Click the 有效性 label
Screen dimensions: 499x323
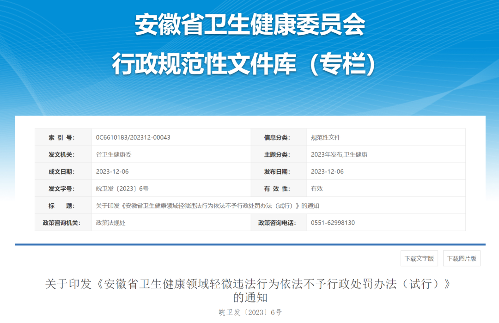point(277,189)
